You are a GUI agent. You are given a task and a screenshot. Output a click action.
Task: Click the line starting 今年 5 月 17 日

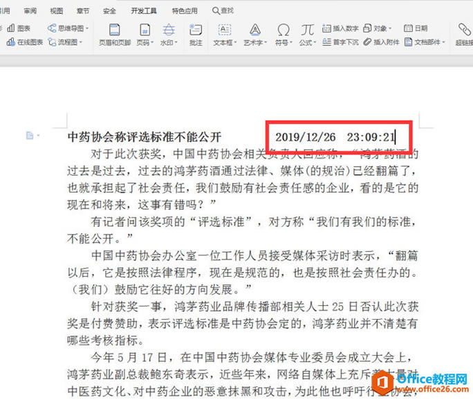[x=252, y=357]
